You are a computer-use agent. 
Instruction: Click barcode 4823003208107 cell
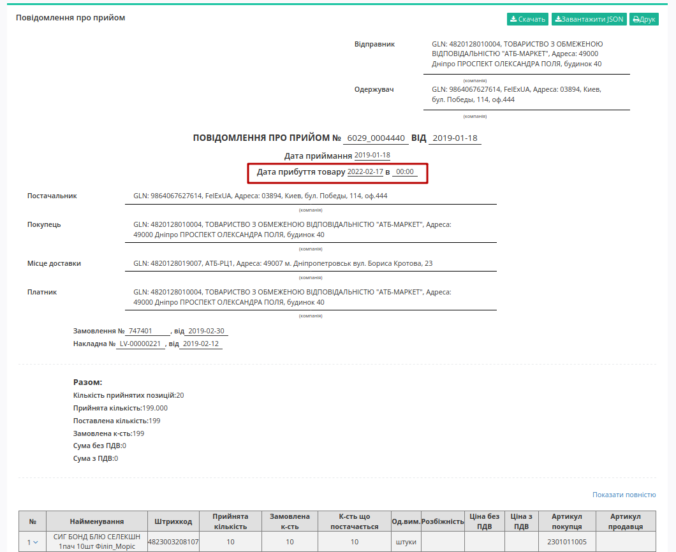tap(173, 542)
